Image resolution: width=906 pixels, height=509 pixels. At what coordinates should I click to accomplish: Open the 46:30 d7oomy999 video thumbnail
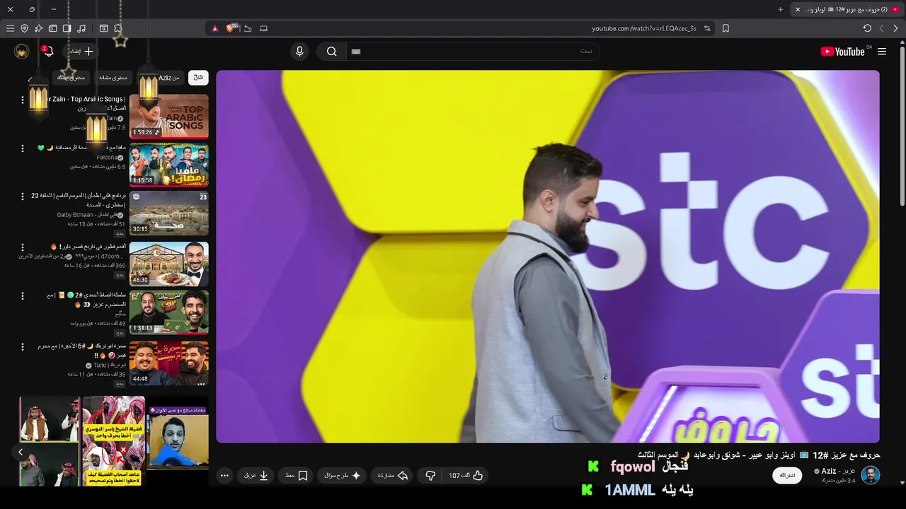168,264
